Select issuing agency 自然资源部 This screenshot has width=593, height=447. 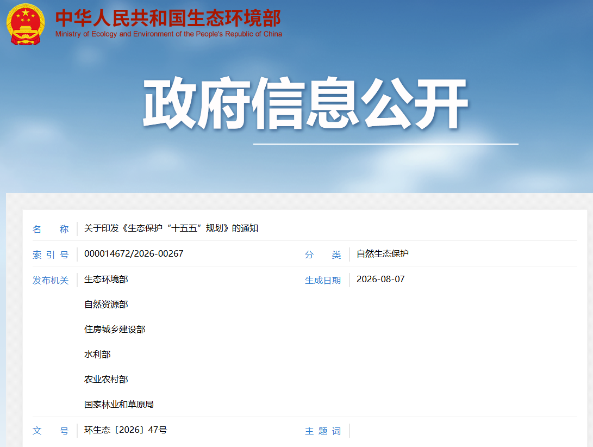click(107, 305)
